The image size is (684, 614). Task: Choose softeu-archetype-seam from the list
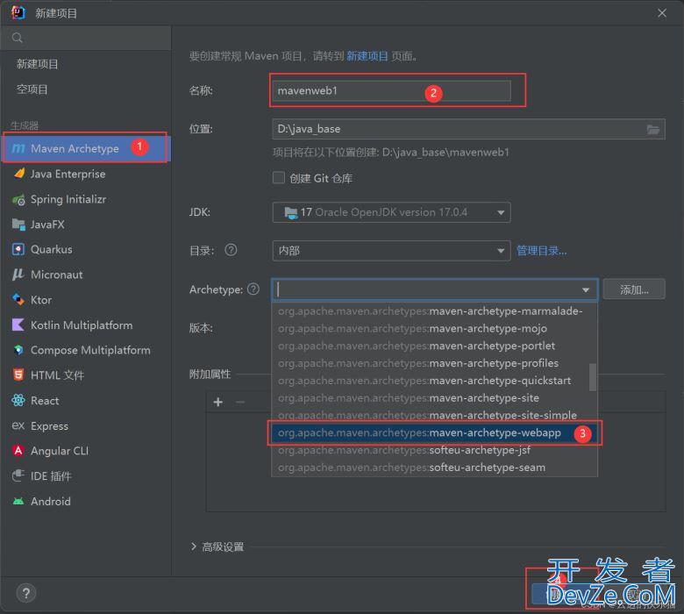(434, 468)
